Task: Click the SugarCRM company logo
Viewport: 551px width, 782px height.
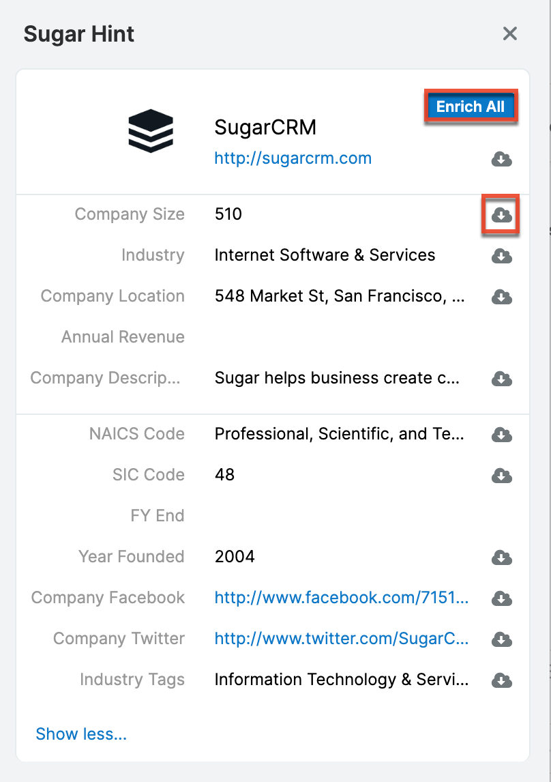Action: pos(150,130)
